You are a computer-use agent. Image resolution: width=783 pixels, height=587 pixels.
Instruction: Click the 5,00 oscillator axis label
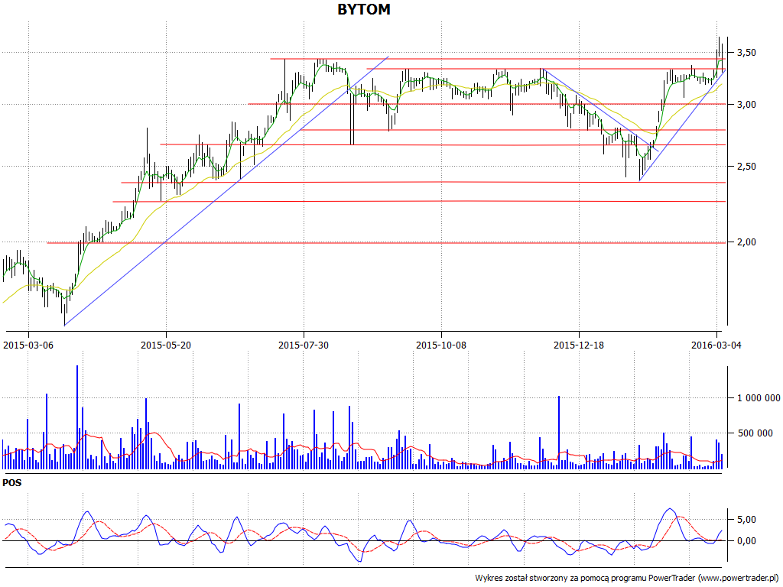coord(746,520)
